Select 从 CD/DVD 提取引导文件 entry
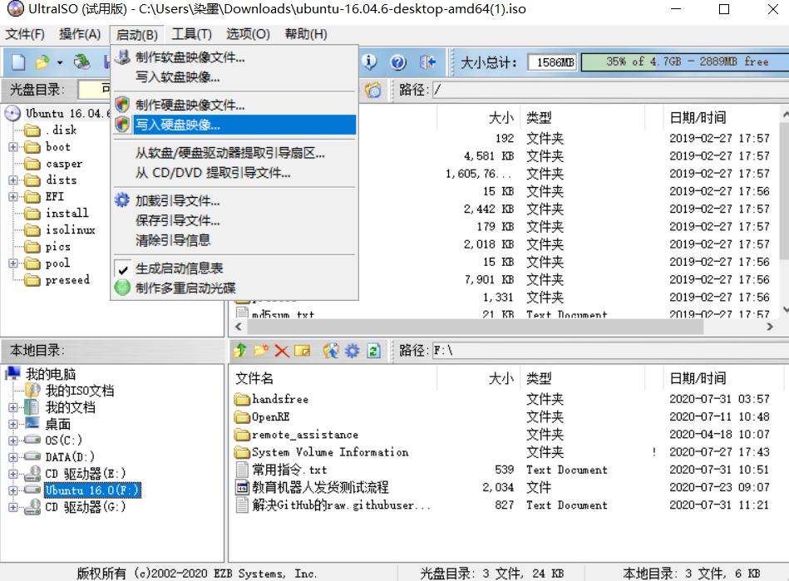This screenshot has height=581, width=789. pos(234,173)
